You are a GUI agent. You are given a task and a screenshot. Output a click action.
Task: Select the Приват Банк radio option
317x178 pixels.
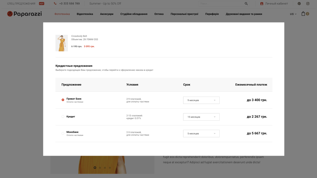(63, 100)
